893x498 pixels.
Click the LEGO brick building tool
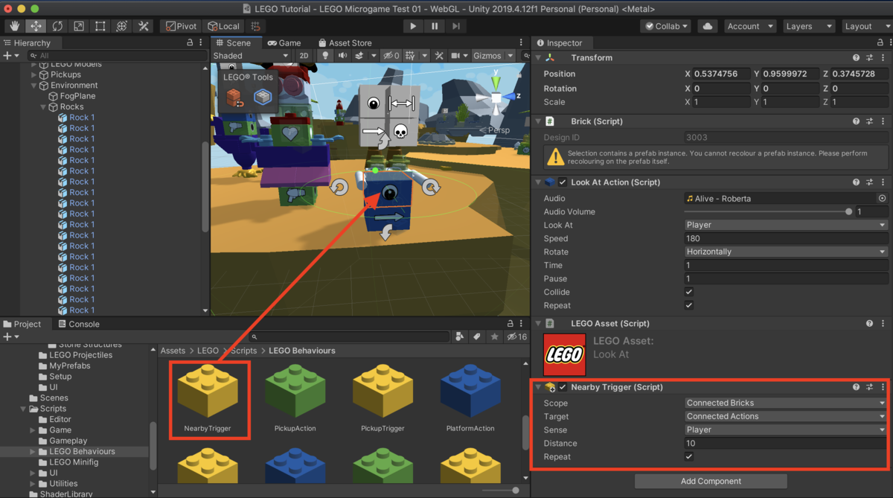[234, 98]
